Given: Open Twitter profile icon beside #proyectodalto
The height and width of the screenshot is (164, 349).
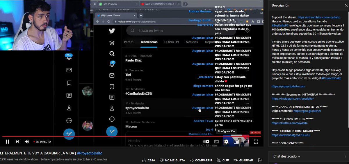Looking at the screenshot, I should (112, 108).
